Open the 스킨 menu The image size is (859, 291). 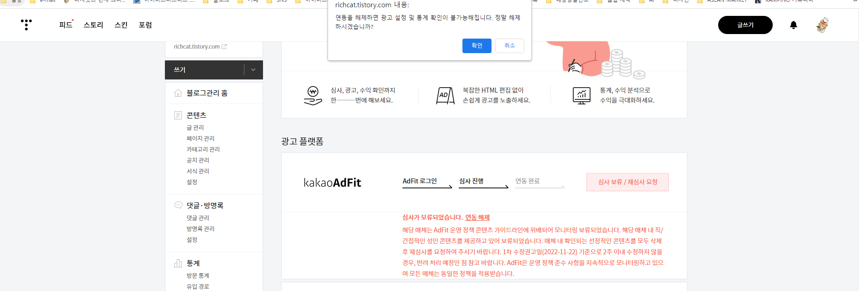(121, 25)
